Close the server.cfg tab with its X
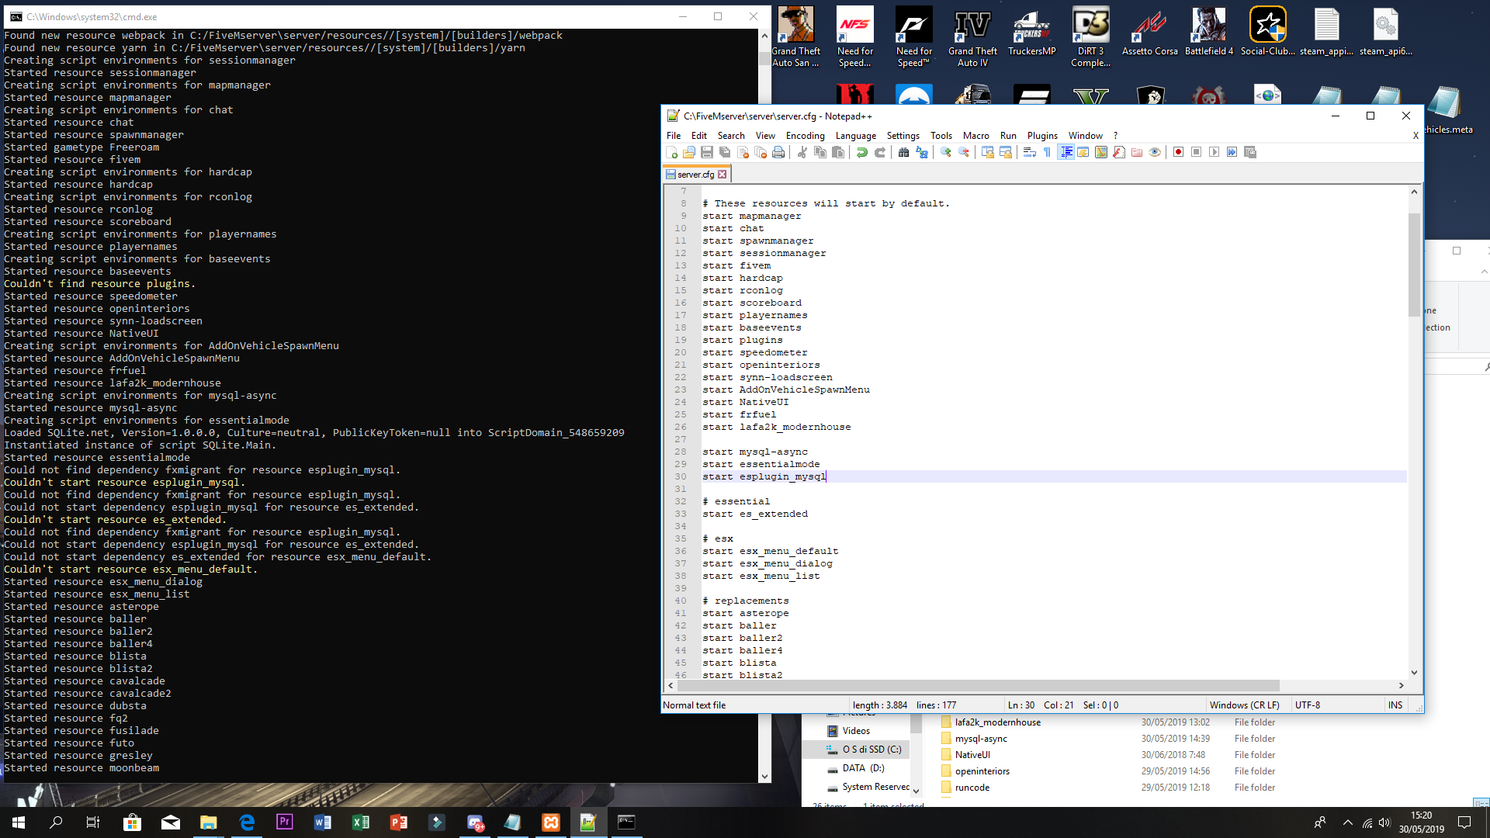 pyautogui.click(x=722, y=175)
